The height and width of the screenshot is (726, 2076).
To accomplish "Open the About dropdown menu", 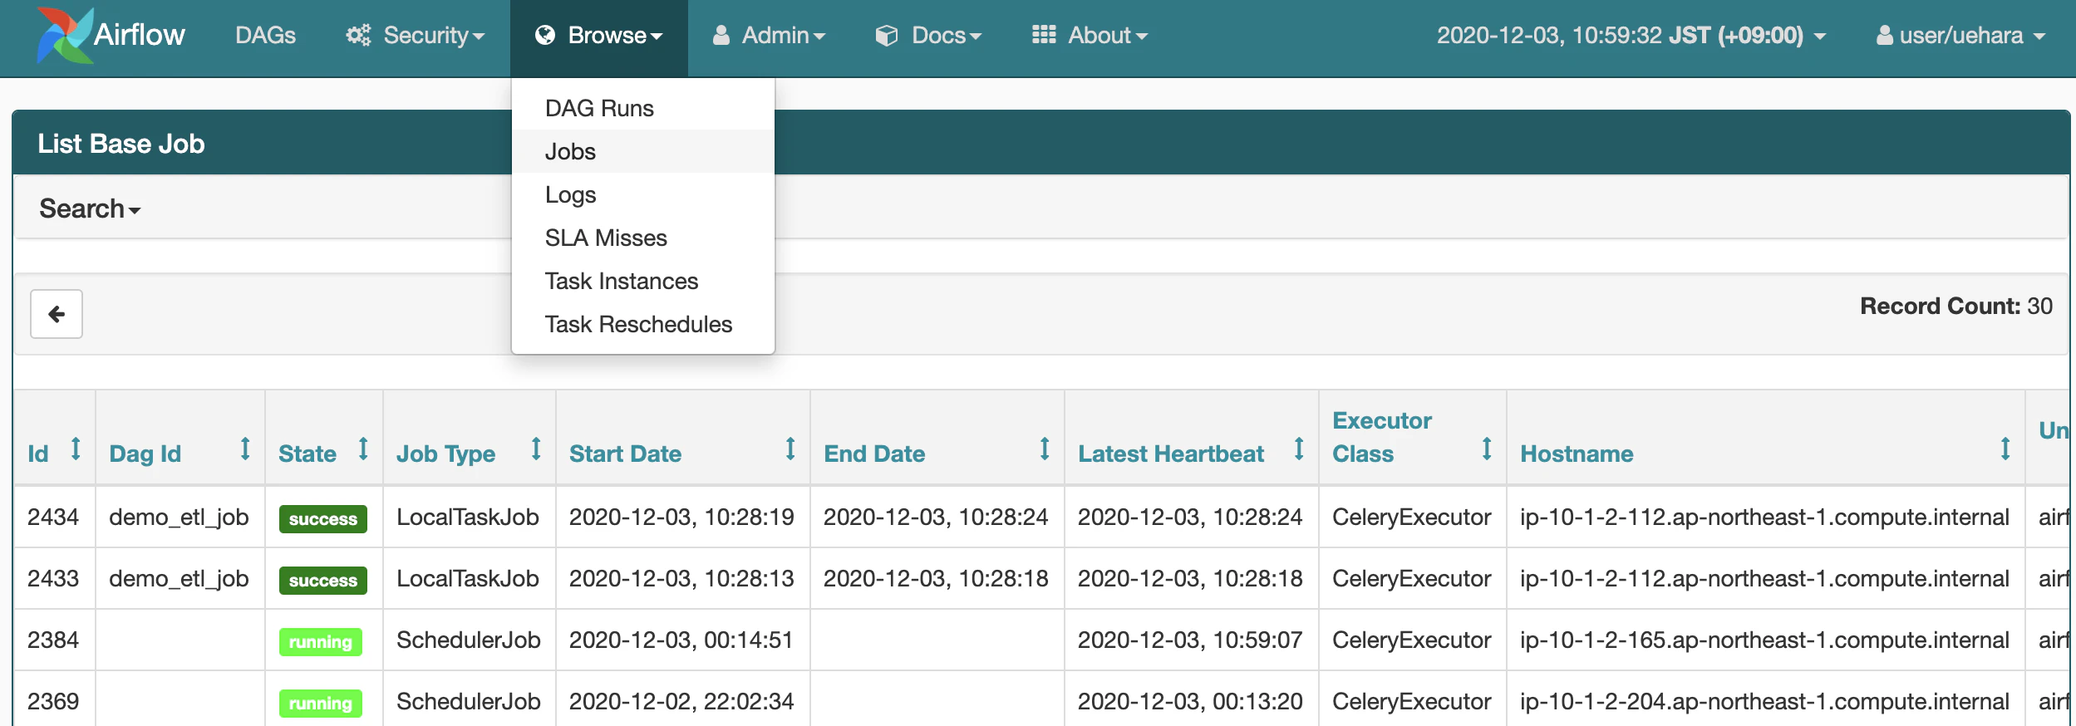I will click(1090, 36).
